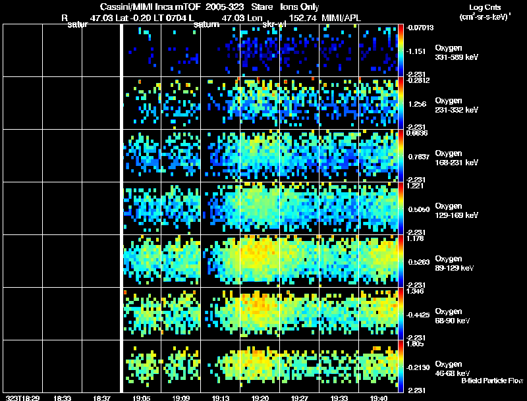Click the Ions Only text in title
Screen dimensions: 527x401
[x=300, y=7]
